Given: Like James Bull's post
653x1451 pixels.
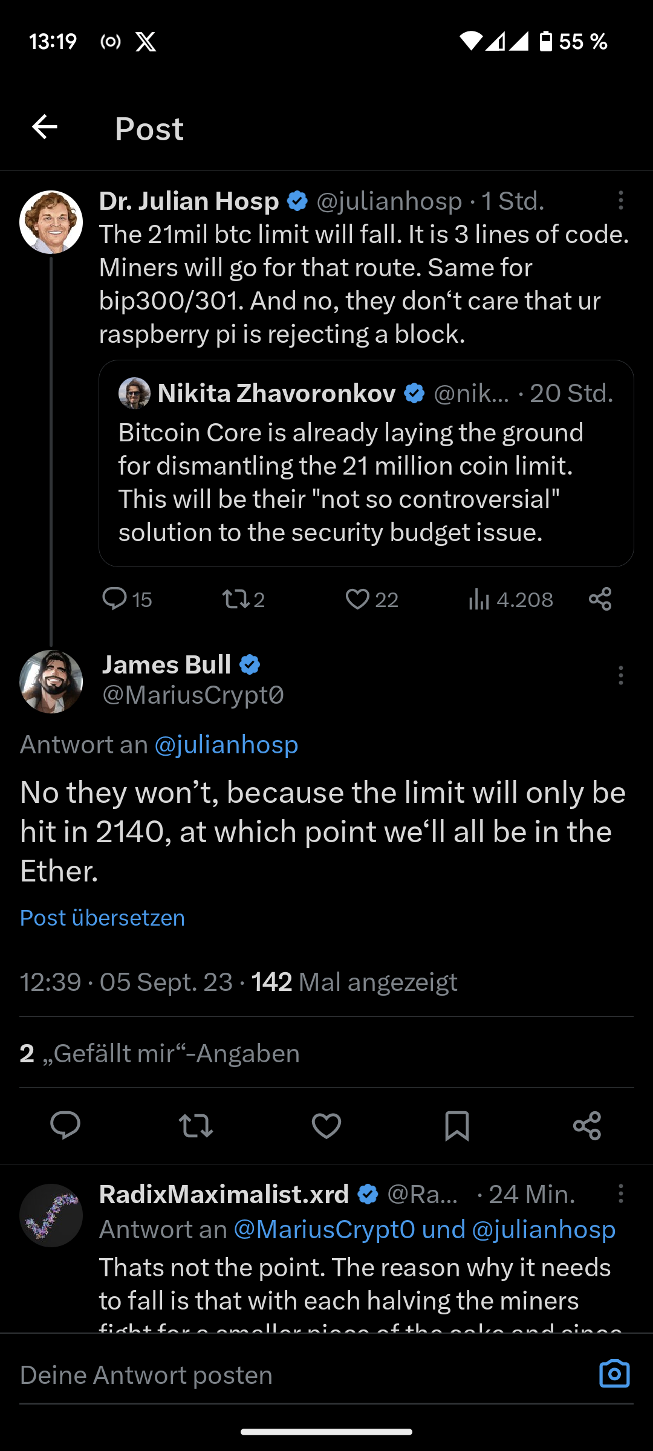Looking at the screenshot, I should click(326, 1126).
